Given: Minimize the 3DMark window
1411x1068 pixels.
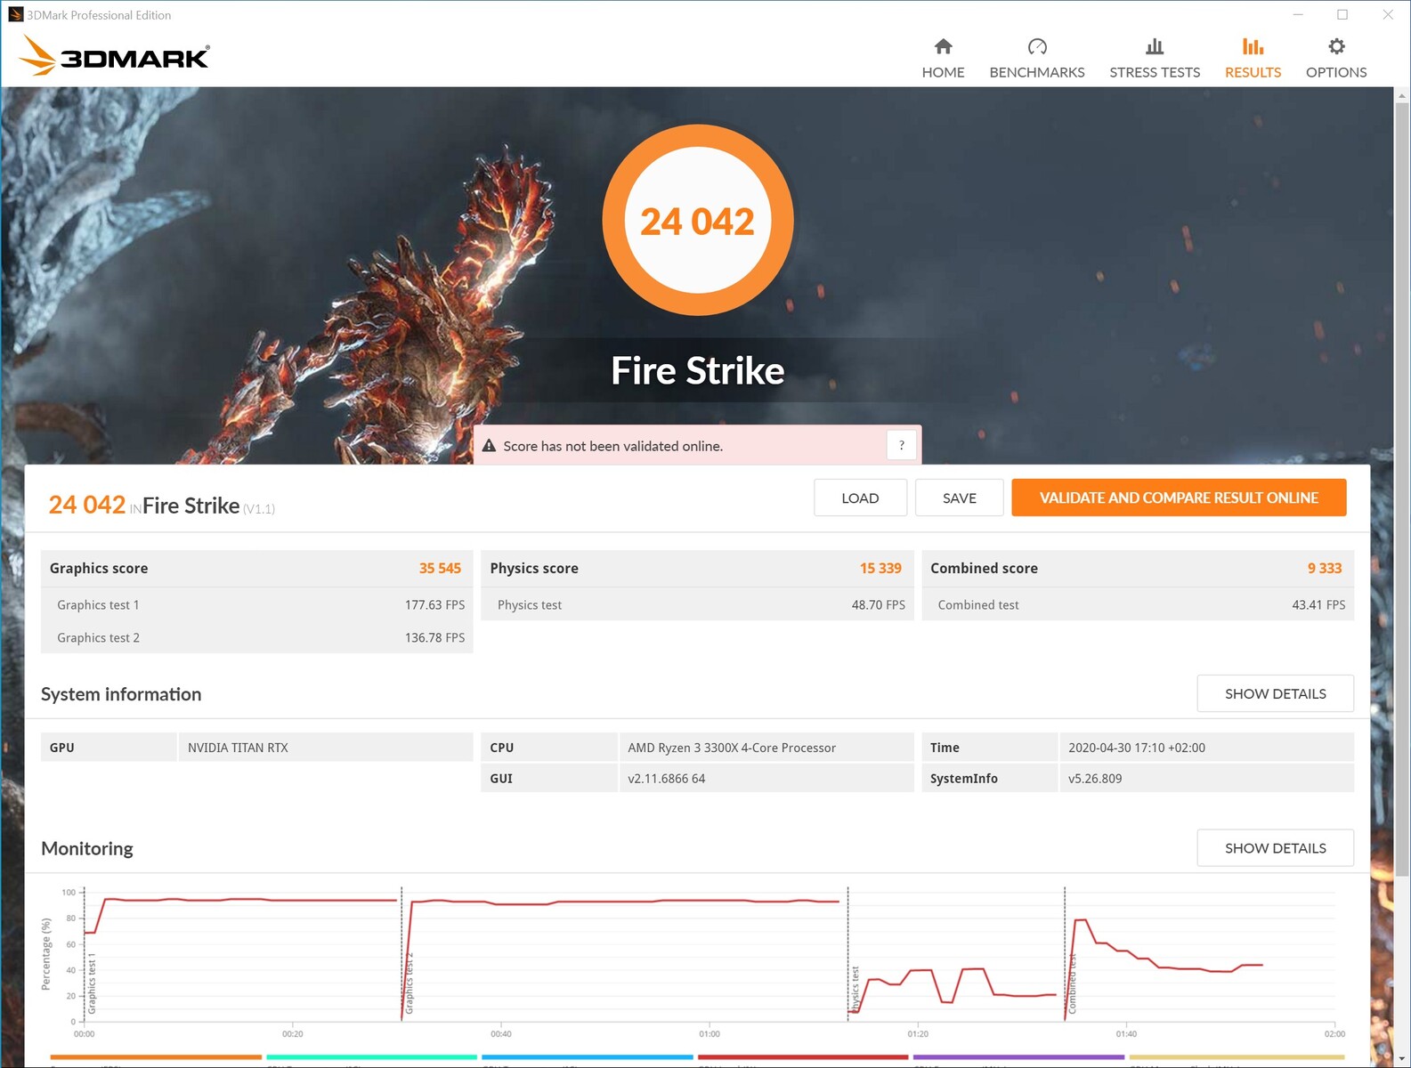Looking at the screenshot, I should (x=1298, y=14).
